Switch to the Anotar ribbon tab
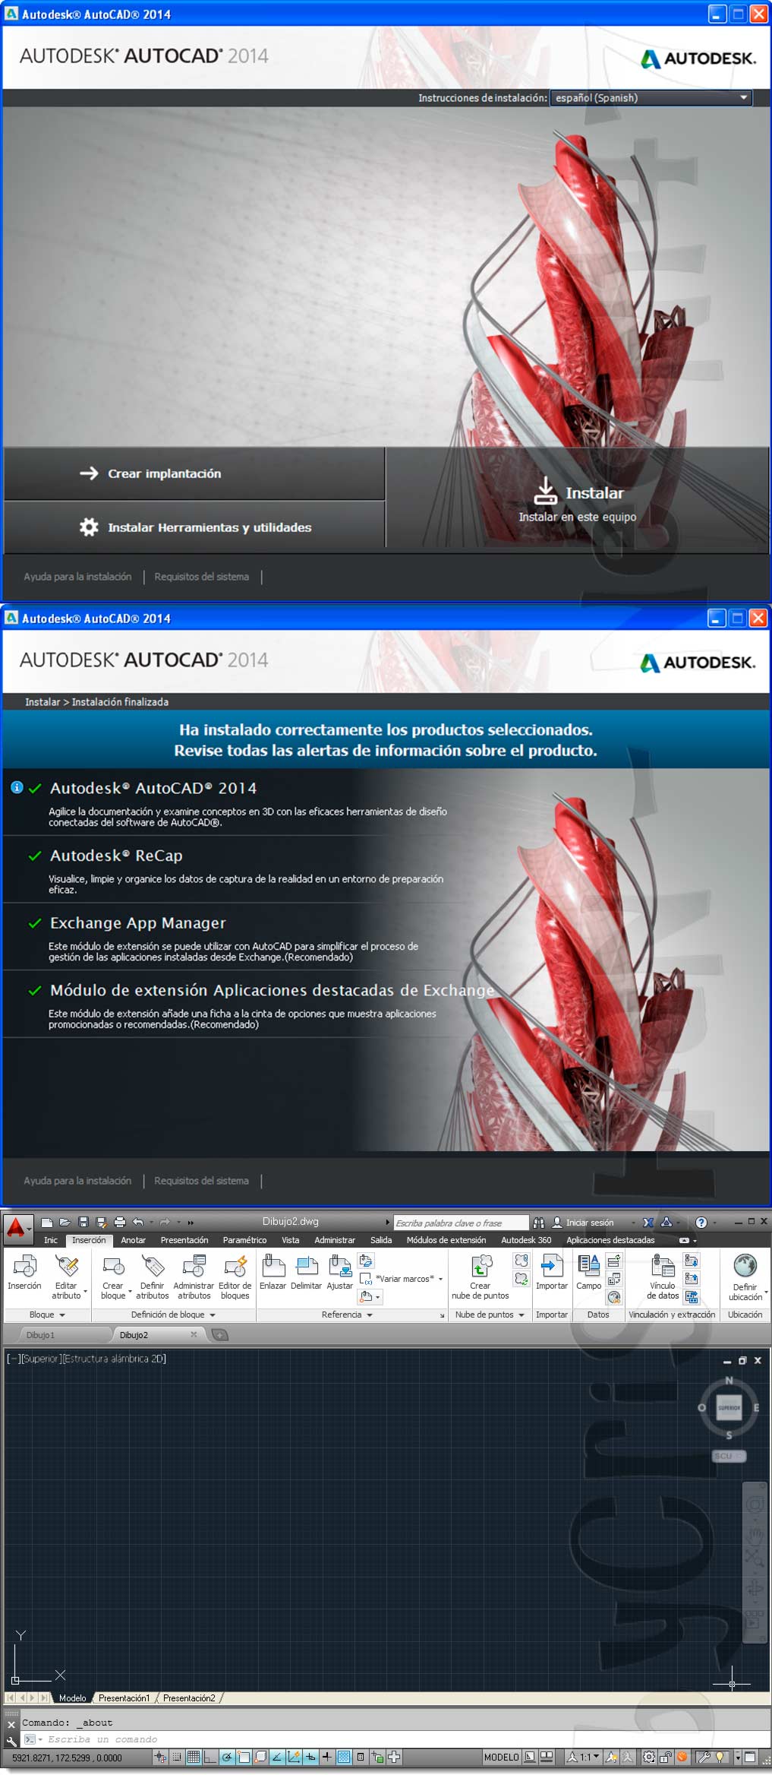 click(x=133, y=1240)
